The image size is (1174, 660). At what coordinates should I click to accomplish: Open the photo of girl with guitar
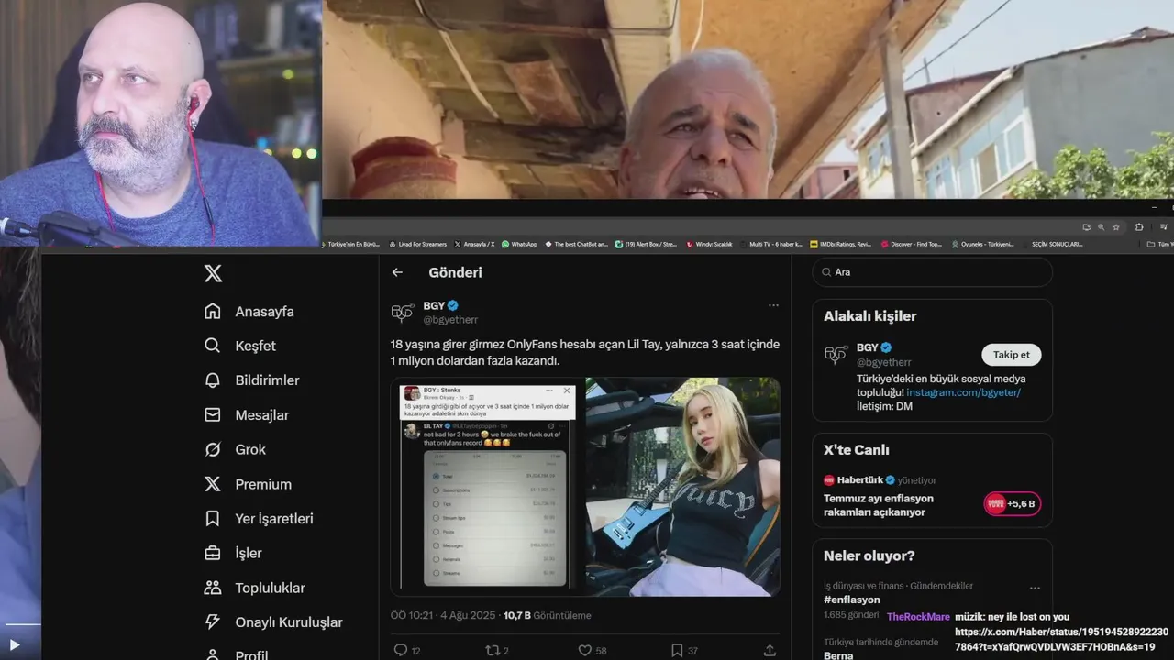pos(683,487)
